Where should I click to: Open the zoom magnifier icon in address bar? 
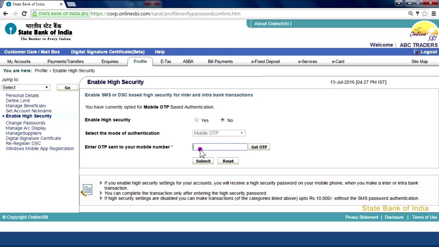coord(411,14)
